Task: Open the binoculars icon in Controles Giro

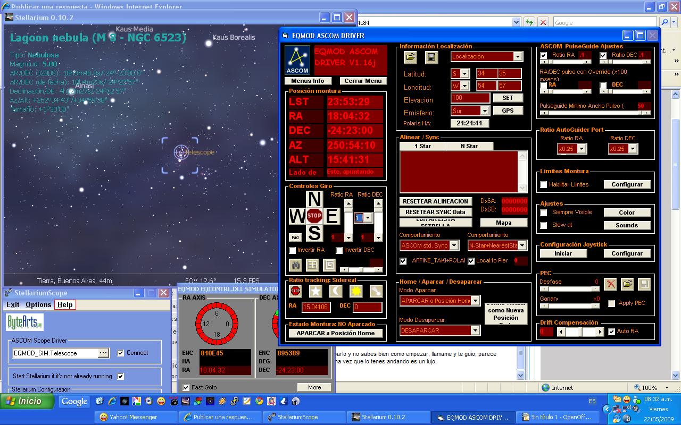Action: tap(295, 265)
